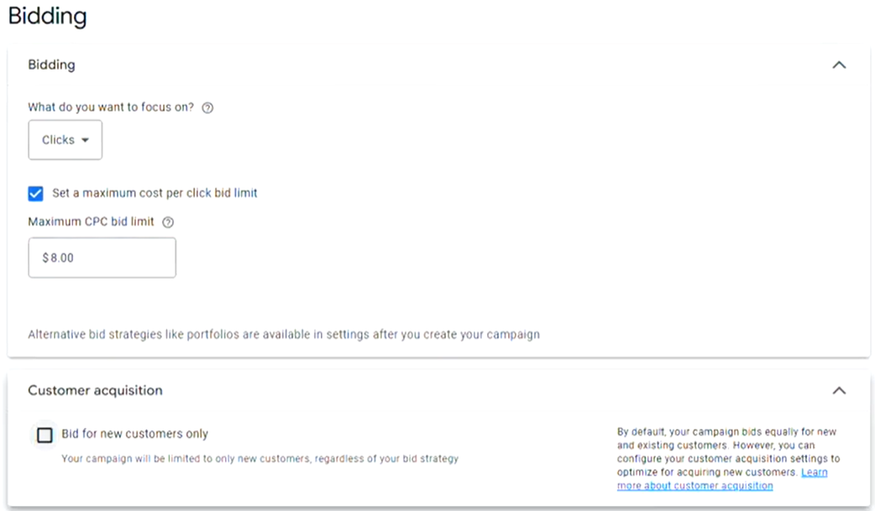
Task: Click the Customer acquisition section title
Action: click(x=95, y=390)
